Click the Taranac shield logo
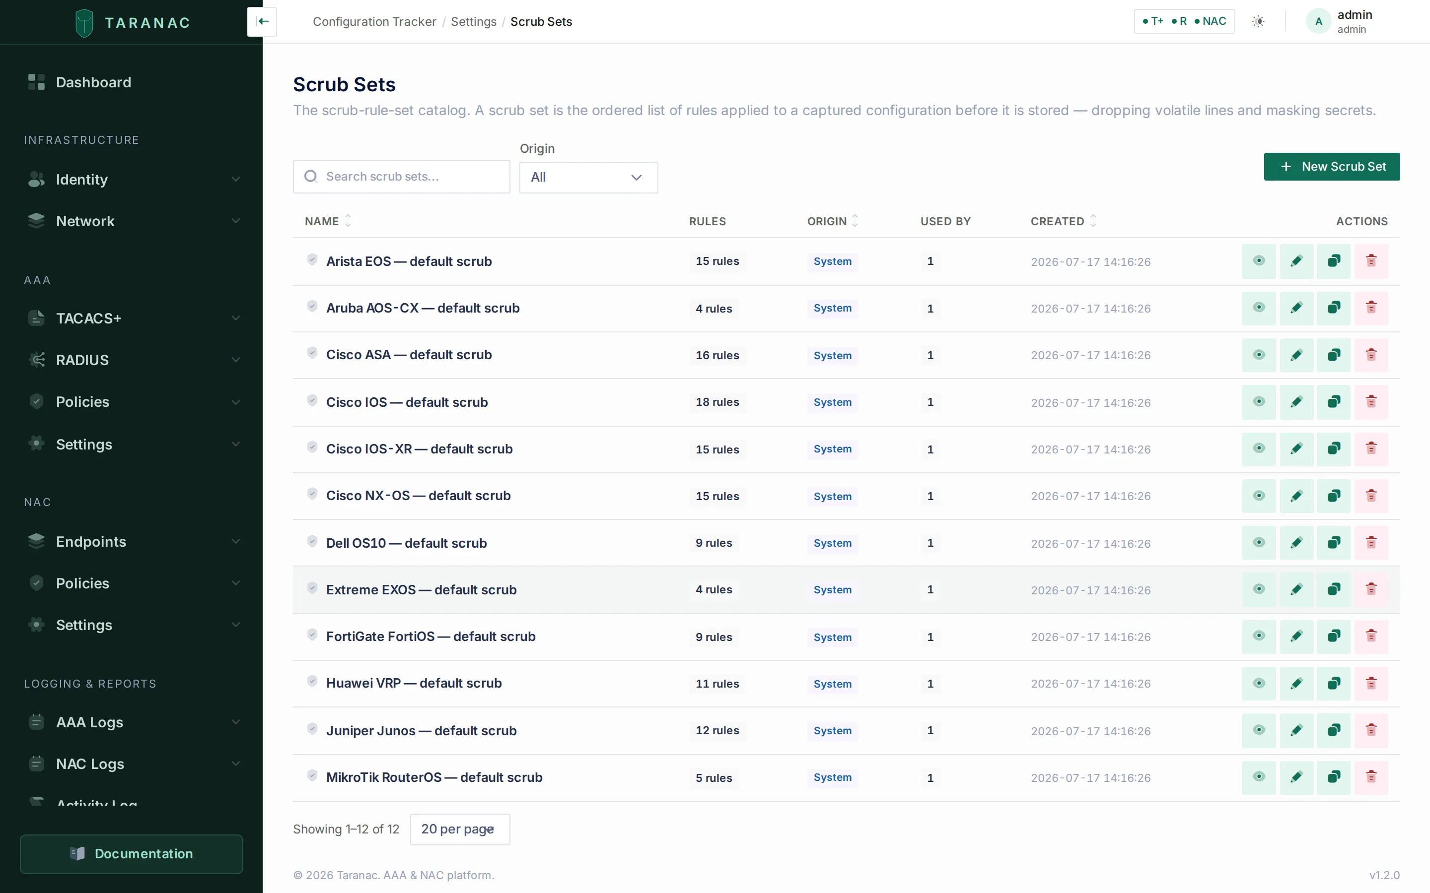 [84, 23]
